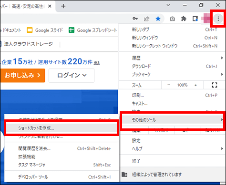Open the Google スライド bookmark
Viewport: 226px width, 185px height.
[45, 30]
